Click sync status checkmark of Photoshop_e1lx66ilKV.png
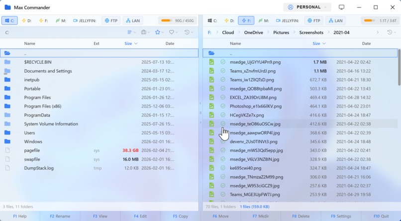The width and height of the screenshot is (401, 221). (x=223, y=106)
